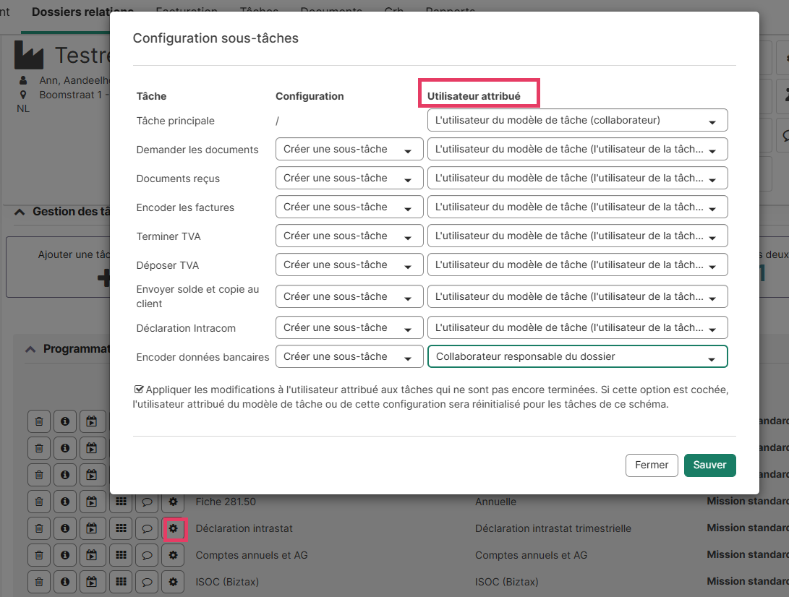Viewport: 789px width, 597px height.
Task: Open gear settings for Comptes annuels et AG
Action: coord(173,555)
